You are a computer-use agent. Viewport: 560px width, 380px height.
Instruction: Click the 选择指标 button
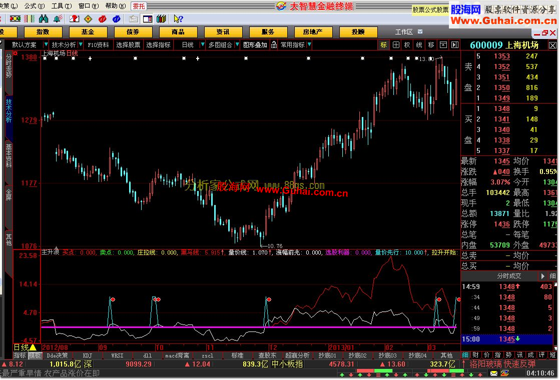[x=158, y=44]
